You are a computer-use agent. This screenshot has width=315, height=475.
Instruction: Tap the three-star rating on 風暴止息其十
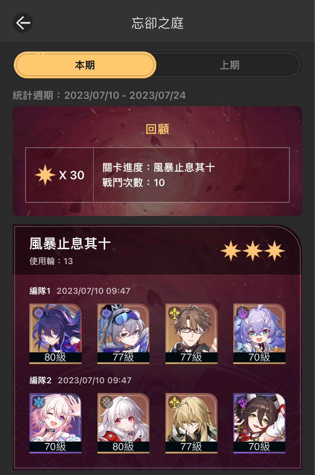pyautogui.click(x=253, y=251)
